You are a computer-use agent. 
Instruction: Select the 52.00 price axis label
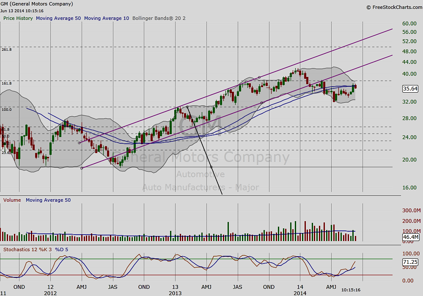point(409,41)
